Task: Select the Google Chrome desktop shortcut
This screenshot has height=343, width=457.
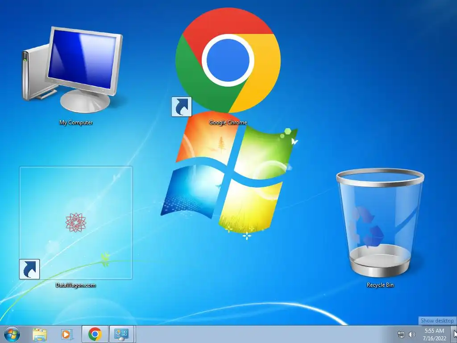Action: tap(228, 61)
